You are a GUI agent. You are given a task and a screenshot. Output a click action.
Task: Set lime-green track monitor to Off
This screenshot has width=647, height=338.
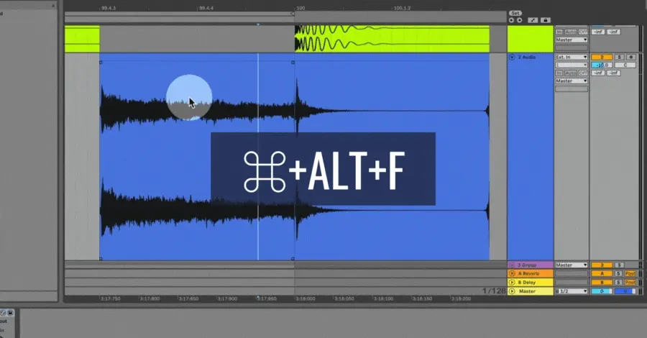pyautogui.click(x=583, y=32)
